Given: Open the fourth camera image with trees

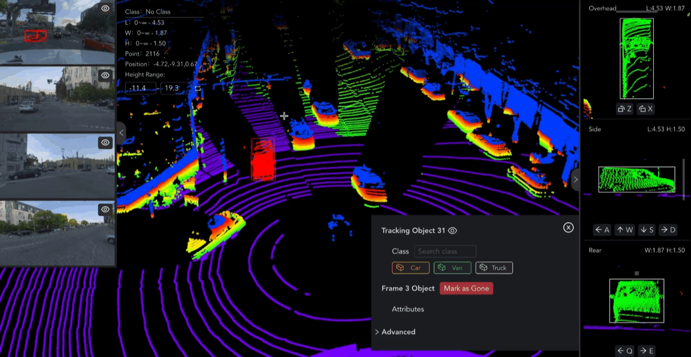Looking at the screenshot, I should [58, 233].
